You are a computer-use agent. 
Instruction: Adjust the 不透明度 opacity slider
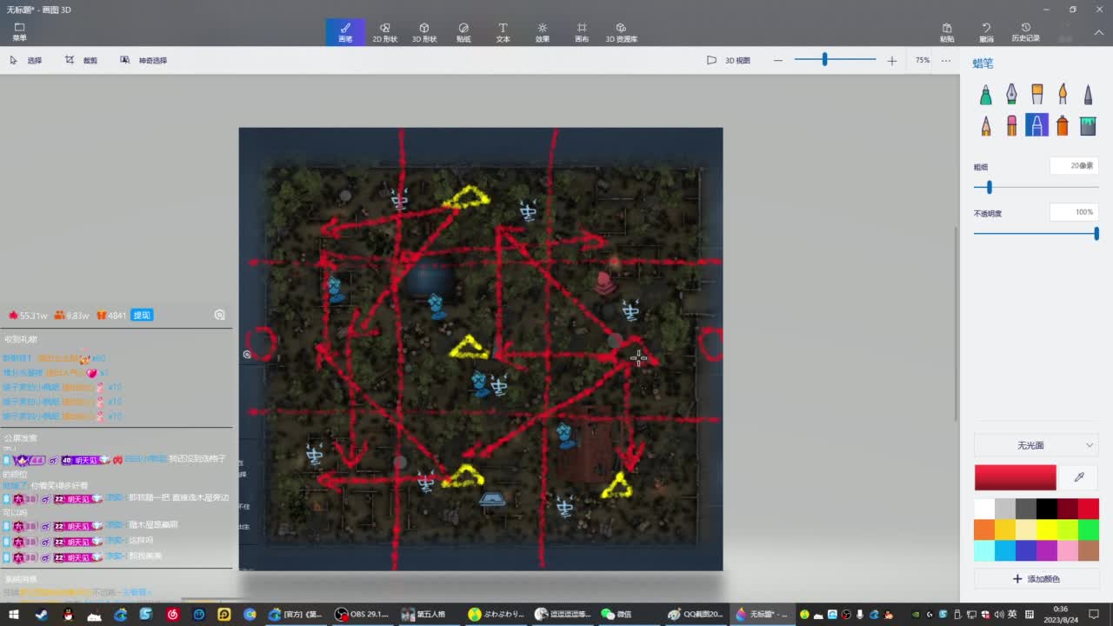coord(1036,233)
